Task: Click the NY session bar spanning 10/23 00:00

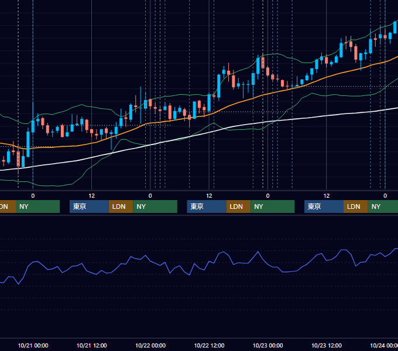Action: coord(273,207)
